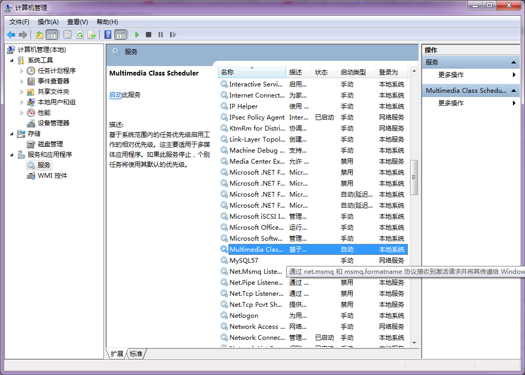Click the 启动 link to start service
This screenshot has height=375, width=525.
click(115, 95)
